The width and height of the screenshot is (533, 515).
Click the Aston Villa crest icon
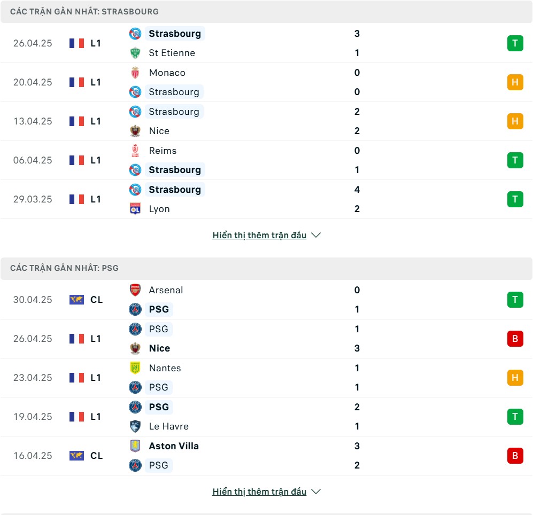click(135, 446)
